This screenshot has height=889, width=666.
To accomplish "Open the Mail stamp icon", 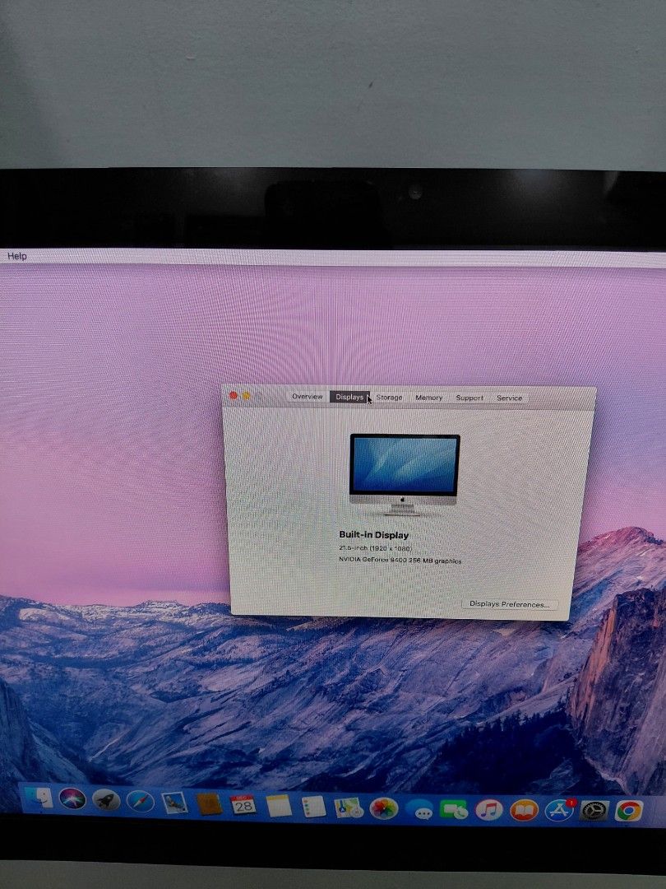I will click(x=173, y=803).
